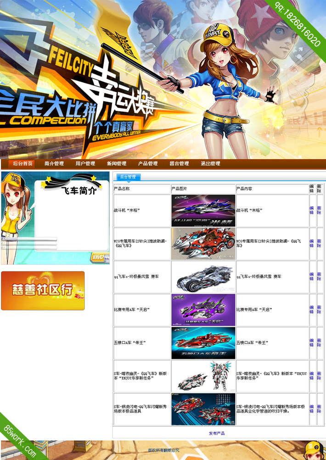The image size is (326, 460).
Task: Open the 银凌闪电 car thumbnail
Action: [203, 409]
